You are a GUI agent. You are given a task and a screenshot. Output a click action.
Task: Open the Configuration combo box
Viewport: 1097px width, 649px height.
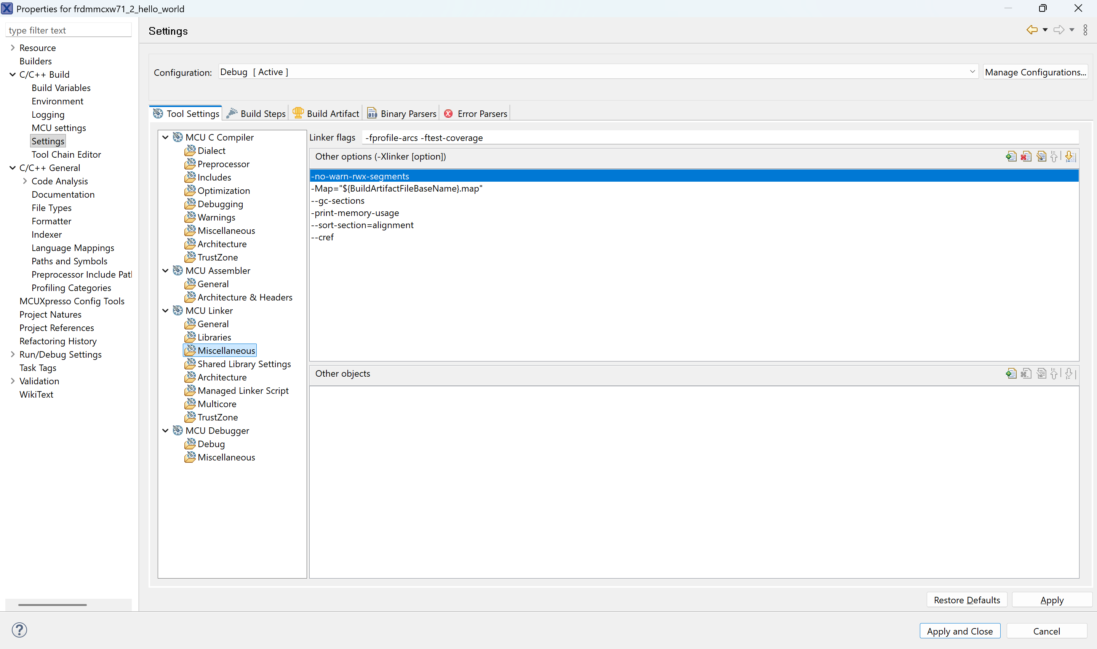(x=598, y=72)
